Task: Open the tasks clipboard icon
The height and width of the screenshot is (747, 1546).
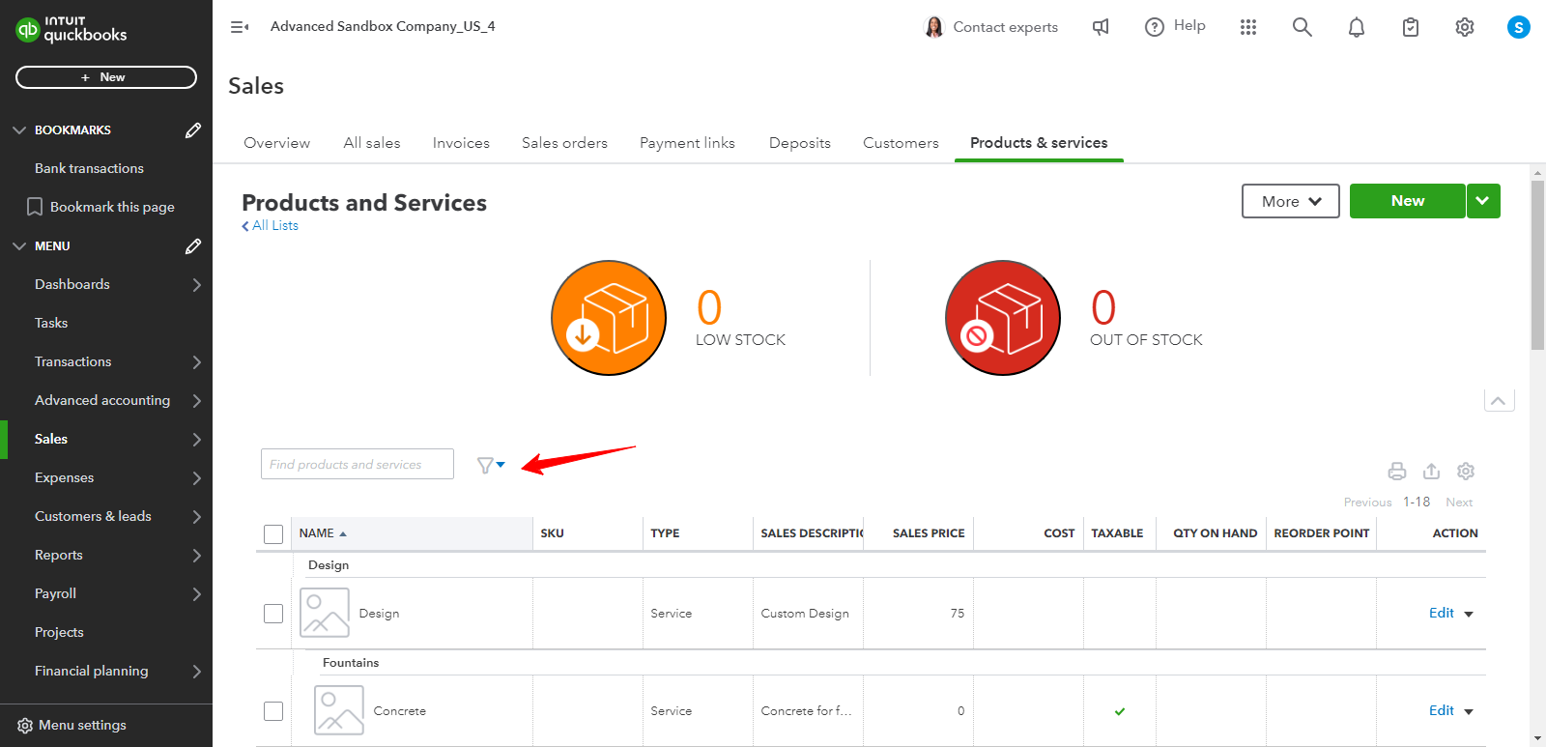Action: [x=1411, y=27]
